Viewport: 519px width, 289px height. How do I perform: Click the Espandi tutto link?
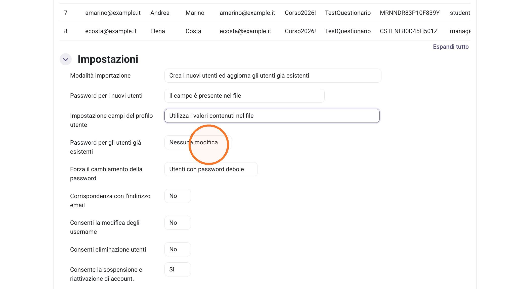[x=451, y=47]
